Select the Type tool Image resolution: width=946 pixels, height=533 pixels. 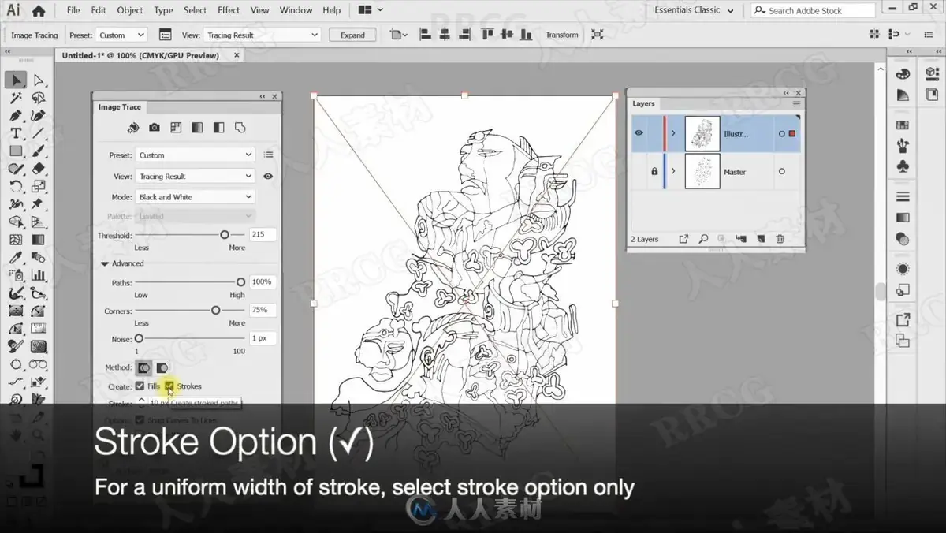tap(16, 134)
